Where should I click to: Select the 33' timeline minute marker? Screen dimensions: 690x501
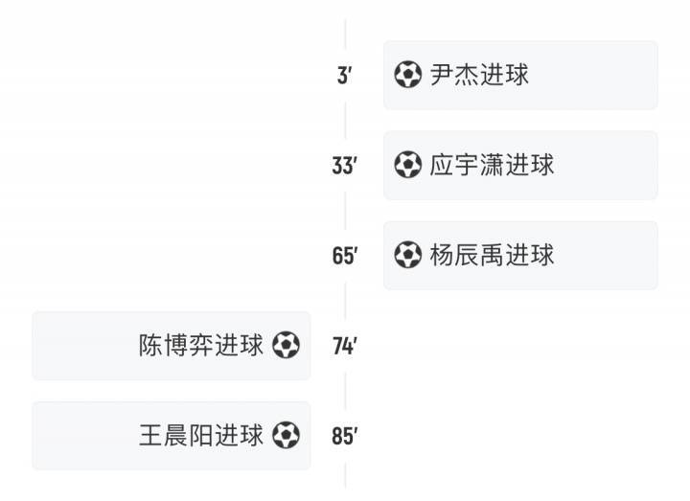pos(345,166)
